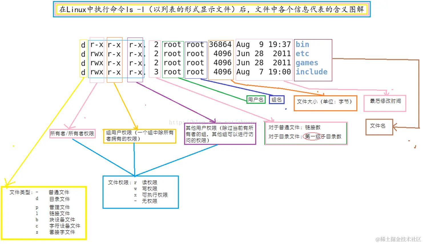Click the 所有者/所有者权限 label
This screenshot has width=423, height=244.
point(72,134)
